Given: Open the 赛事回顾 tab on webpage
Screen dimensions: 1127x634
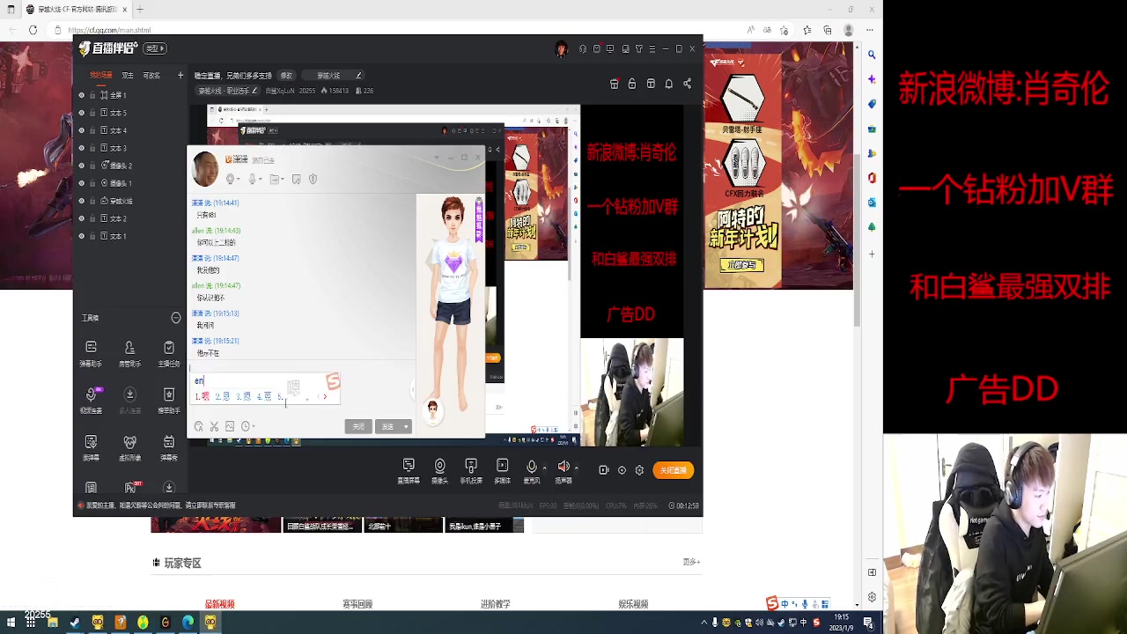Looking at the screenshot, I should [x=357, y=604].
